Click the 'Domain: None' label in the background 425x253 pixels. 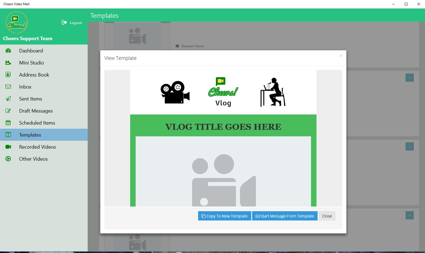(x=192, y=46)
